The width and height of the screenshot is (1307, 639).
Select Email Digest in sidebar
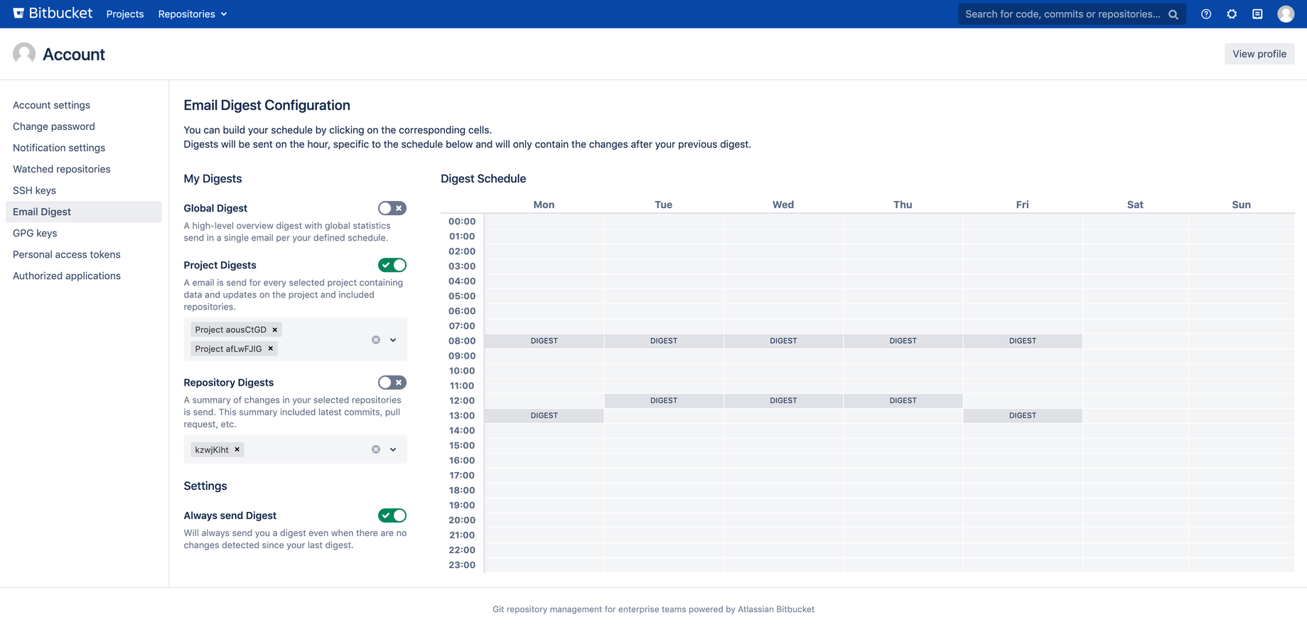pyautogui.click(x=84, y=212)
